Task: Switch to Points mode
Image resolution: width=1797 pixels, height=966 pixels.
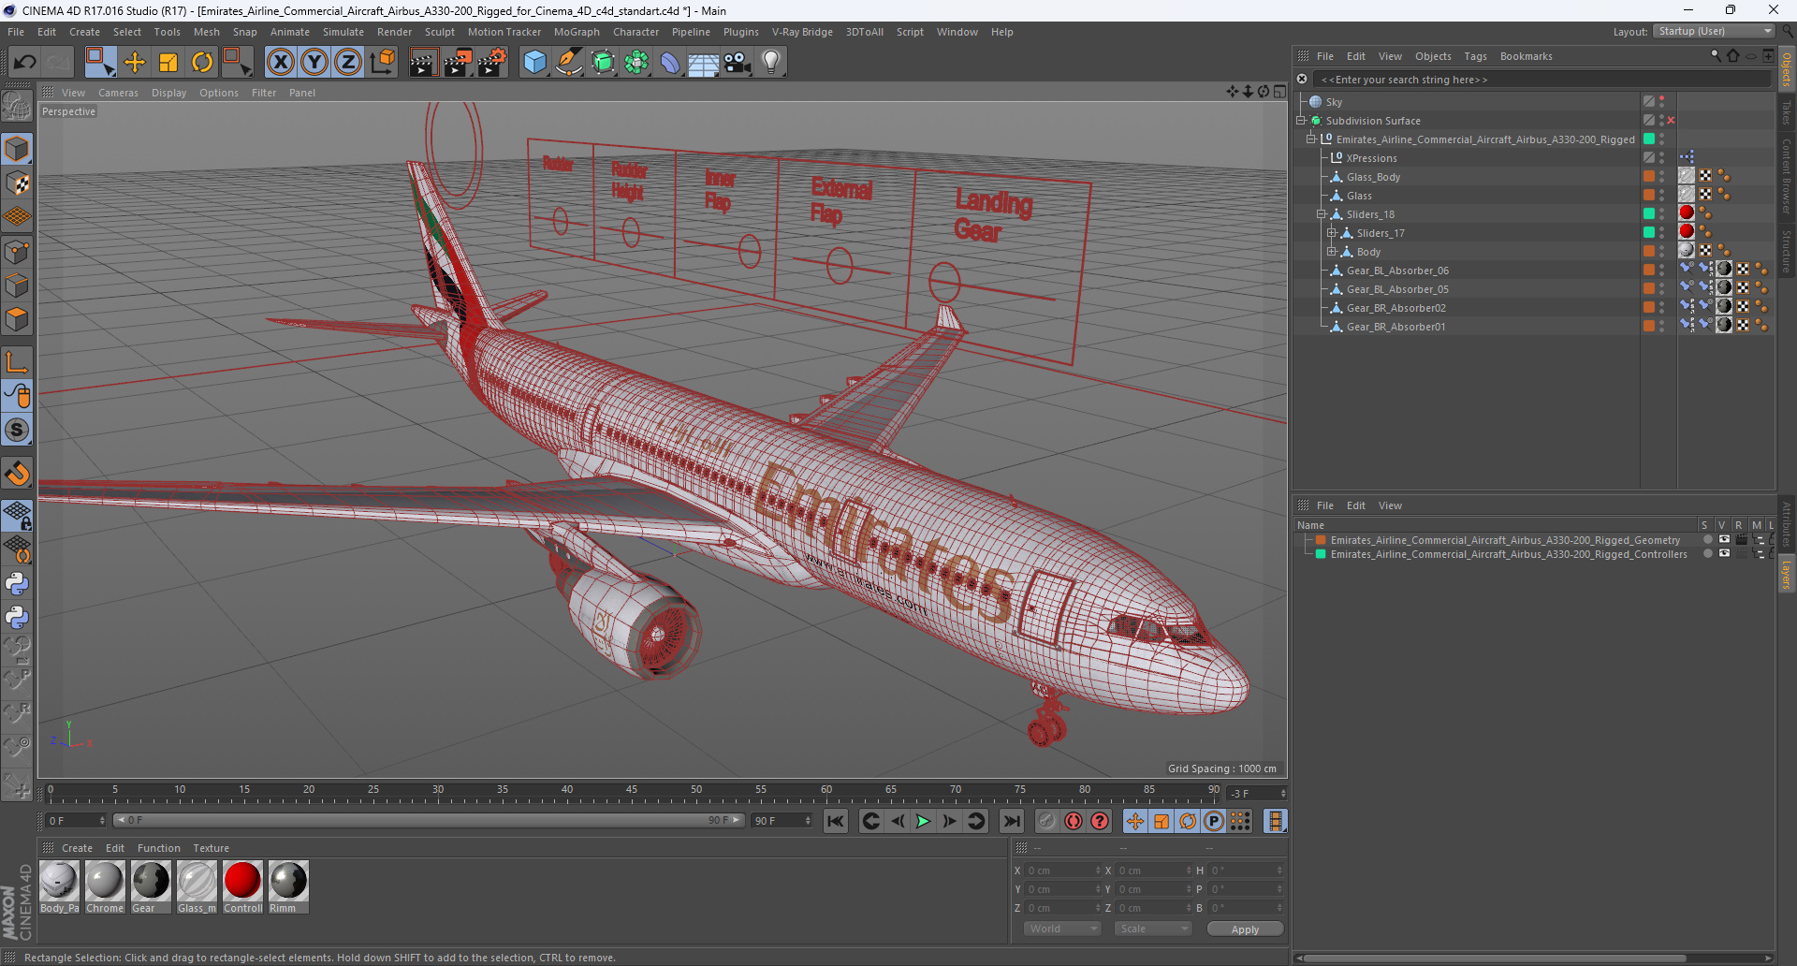Action: point(17,252)
